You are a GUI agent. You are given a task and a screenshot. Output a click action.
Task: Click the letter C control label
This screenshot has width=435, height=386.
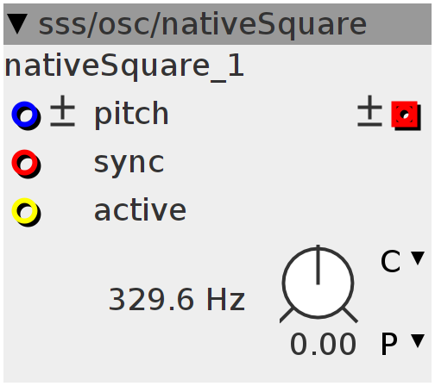(x=390, y=261)
